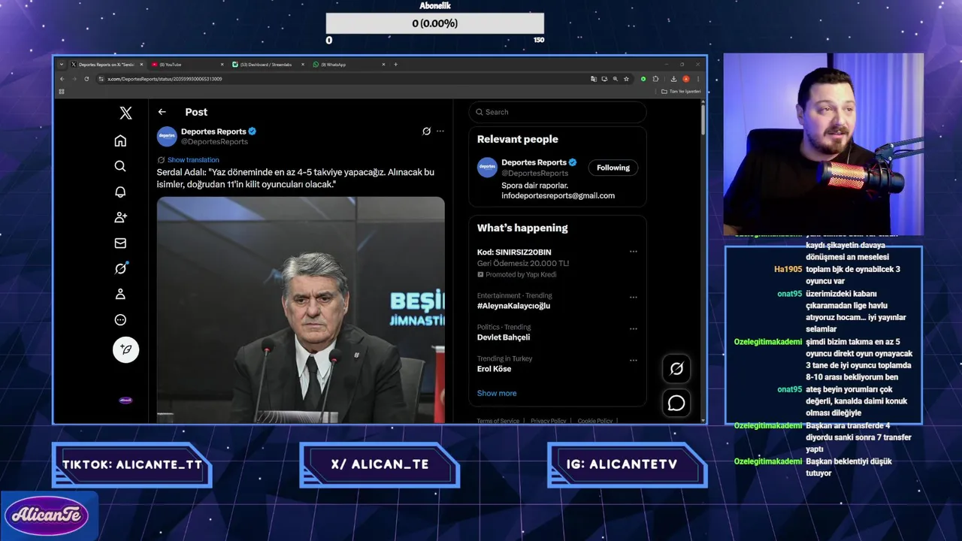The width and height of the screenshot is (962, 541).
Task: Open Chrome extensions puzzle icon
Action: [655, 79]
